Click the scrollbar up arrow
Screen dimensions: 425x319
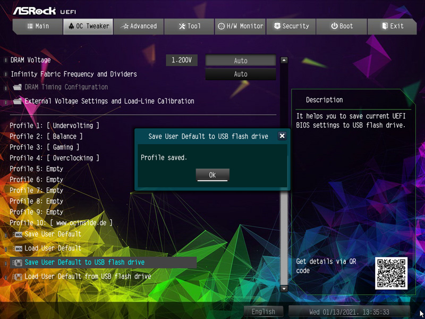click(x=284, y=60)
